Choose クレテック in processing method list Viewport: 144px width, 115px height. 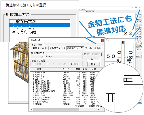(40, 25)
